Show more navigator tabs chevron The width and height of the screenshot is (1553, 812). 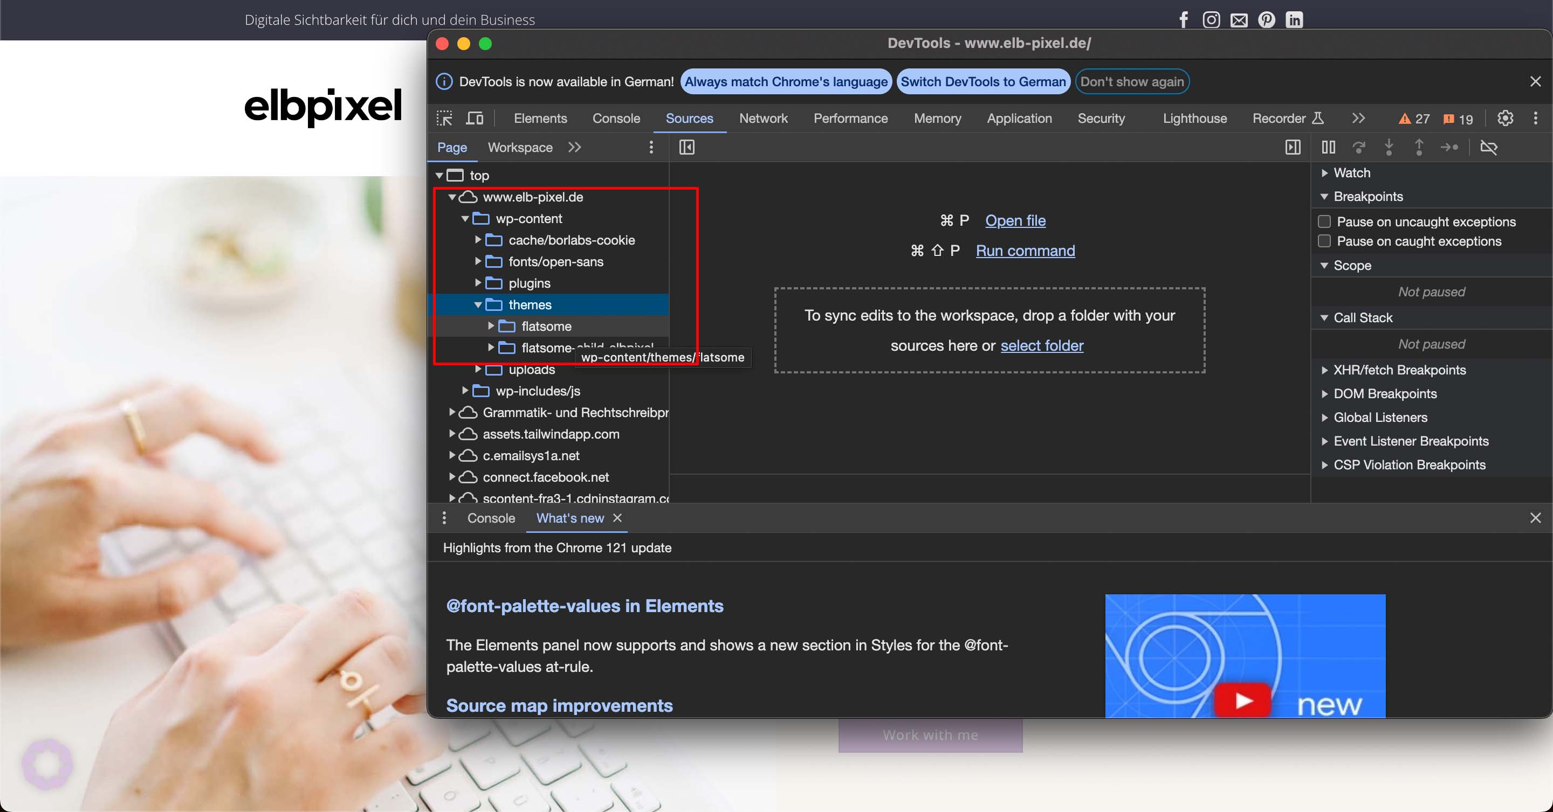pos(574,147)
